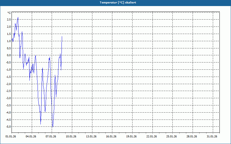The height and width of the screenshot is (144, 231).
Task: Click the 25.01.26 date label
Action: [x=172, y=137]
